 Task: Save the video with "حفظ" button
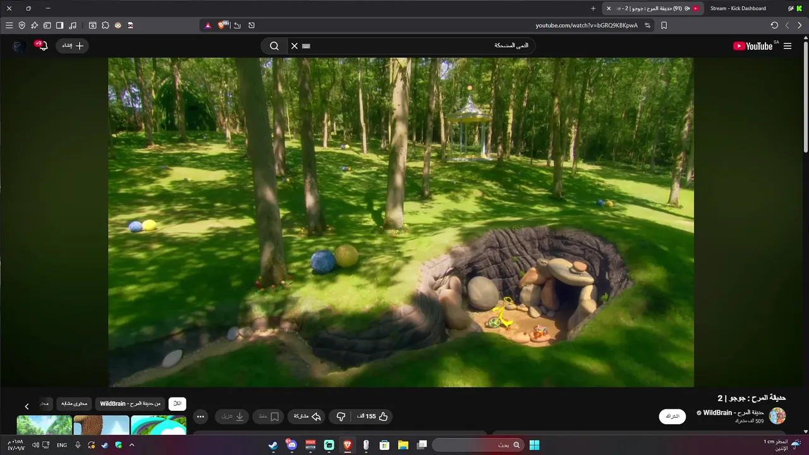coord(268,416)
